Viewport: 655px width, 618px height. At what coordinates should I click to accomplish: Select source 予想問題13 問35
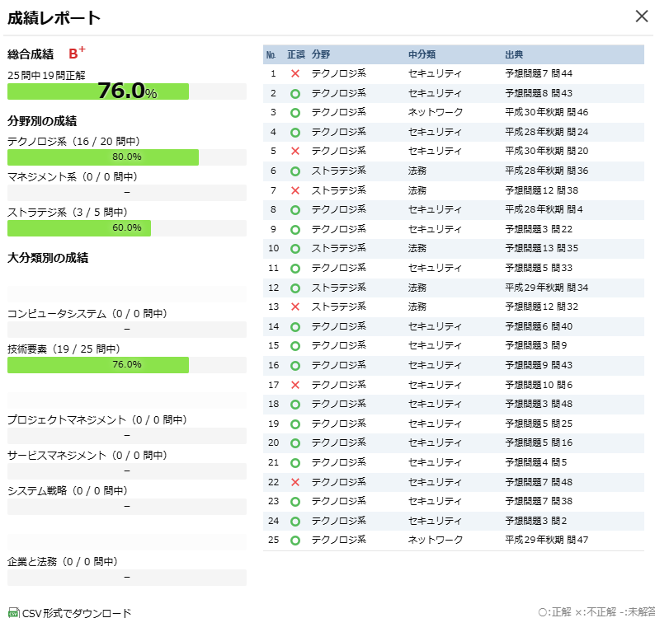click(x=541, y=248)
